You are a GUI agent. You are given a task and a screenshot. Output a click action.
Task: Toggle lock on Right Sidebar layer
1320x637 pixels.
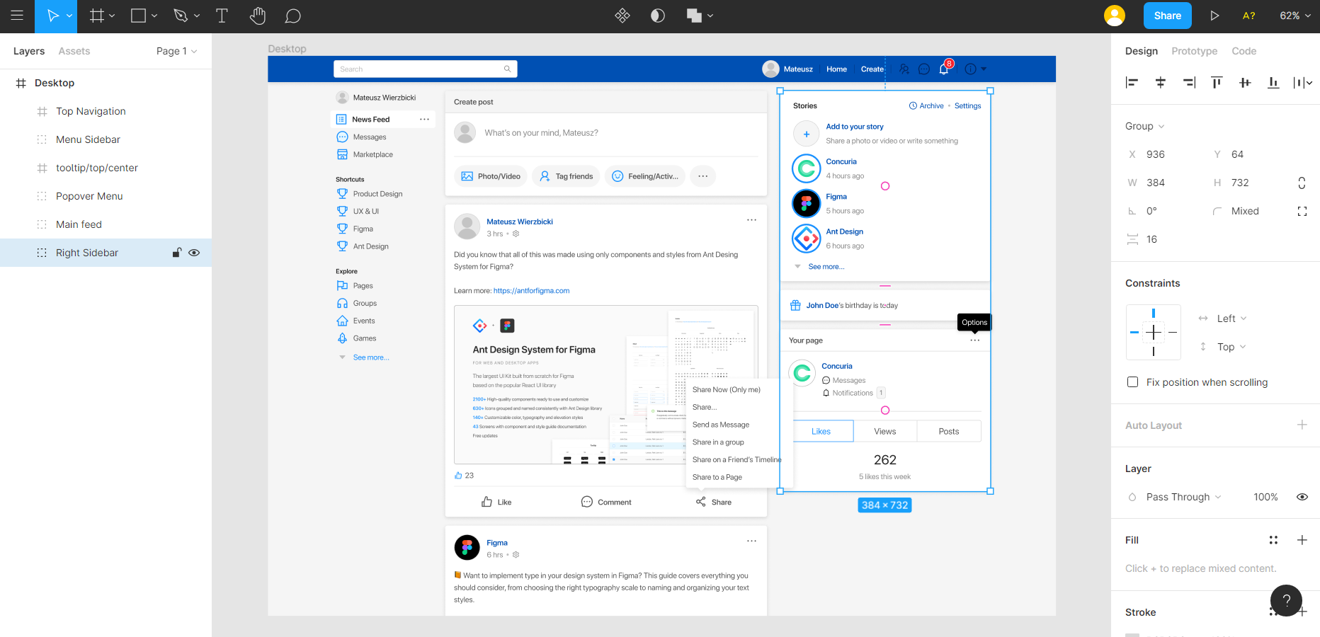(177, 253)
